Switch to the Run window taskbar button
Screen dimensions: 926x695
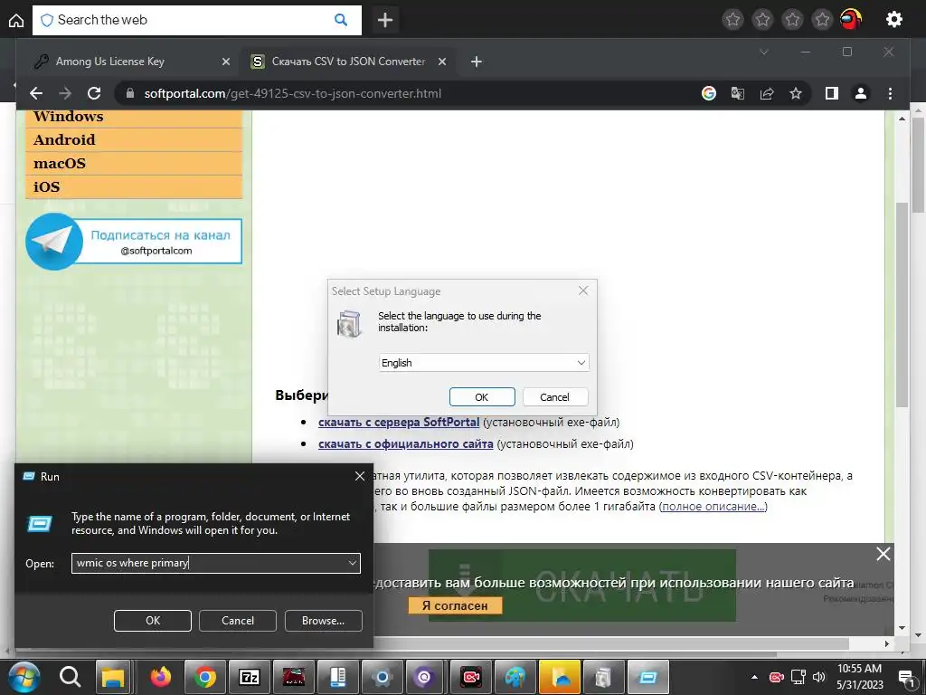click(647, 677)
